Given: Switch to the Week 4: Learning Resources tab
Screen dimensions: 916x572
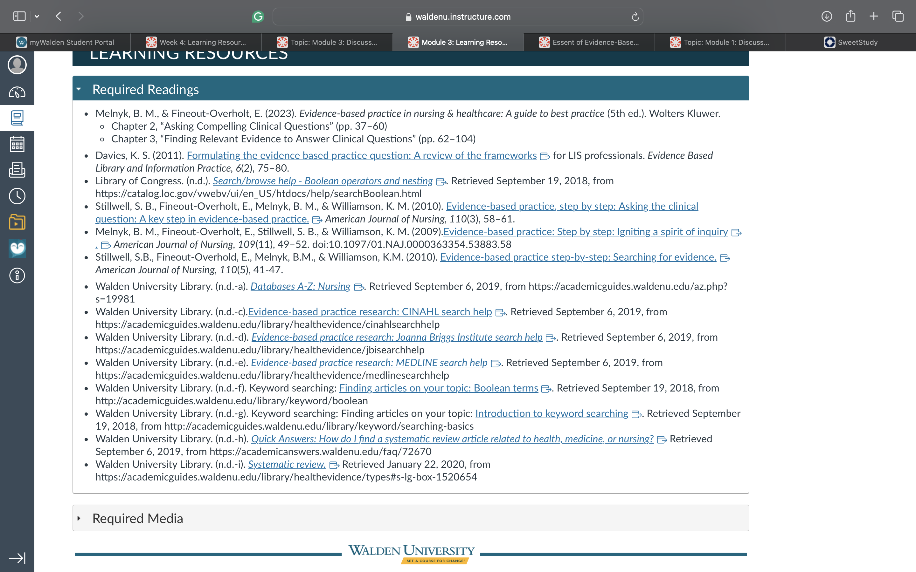Looking at the screenshot, I should click(x=196, y=42).
